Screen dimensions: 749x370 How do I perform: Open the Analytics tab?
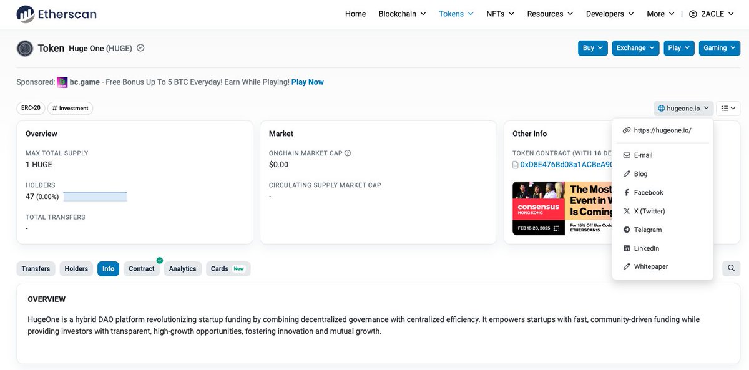coord(182,269)
